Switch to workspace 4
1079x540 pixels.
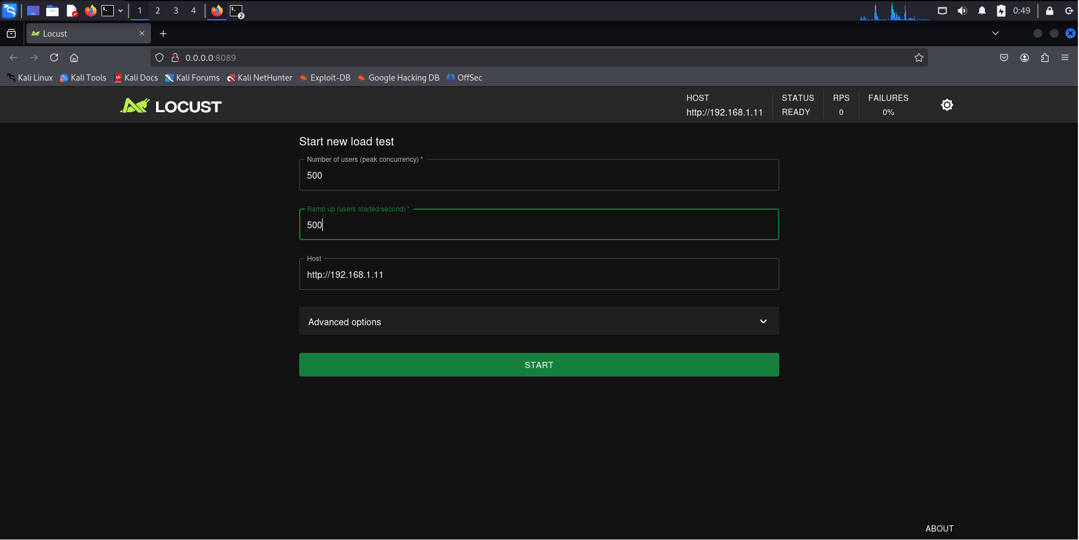[193, 10]
